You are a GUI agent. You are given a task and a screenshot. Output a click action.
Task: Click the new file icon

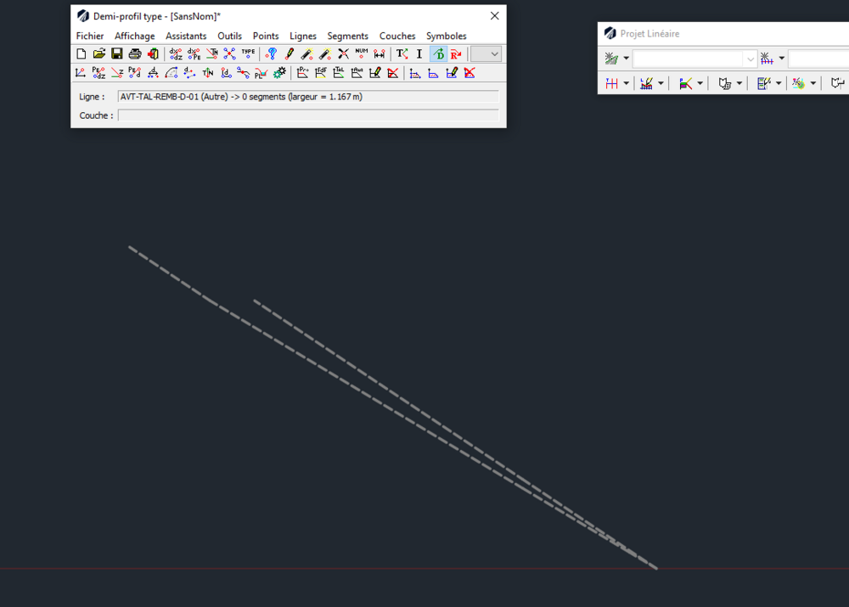pos(82,53)
